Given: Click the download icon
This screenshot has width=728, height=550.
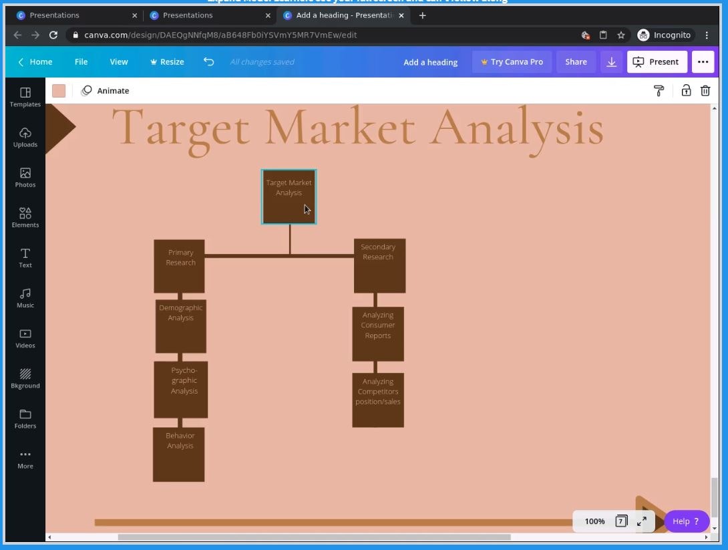Looking at the screenshot, I should click(x=612, y=61).
